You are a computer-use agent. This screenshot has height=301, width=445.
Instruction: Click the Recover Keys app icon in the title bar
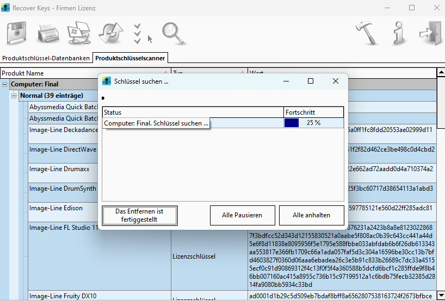click(5, 8)
